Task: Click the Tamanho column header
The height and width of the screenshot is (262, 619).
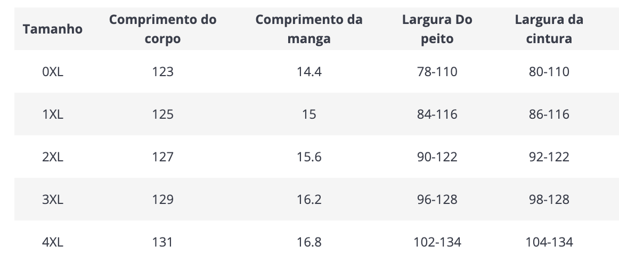Action: point(53,29)
